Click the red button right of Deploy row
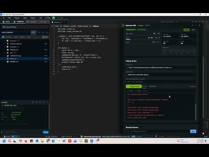The height and width of the screenshot is (157, 209). (x=192, y=86)
